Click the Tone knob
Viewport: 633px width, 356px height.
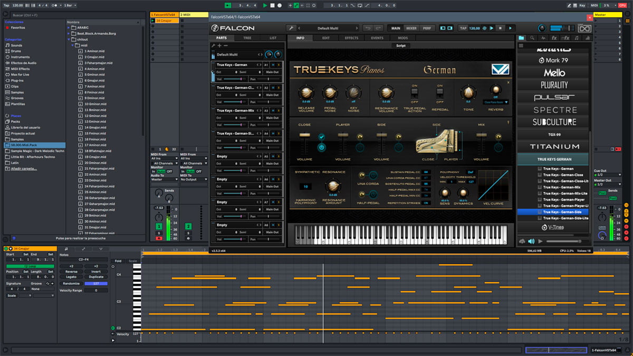tap(468, 93)
